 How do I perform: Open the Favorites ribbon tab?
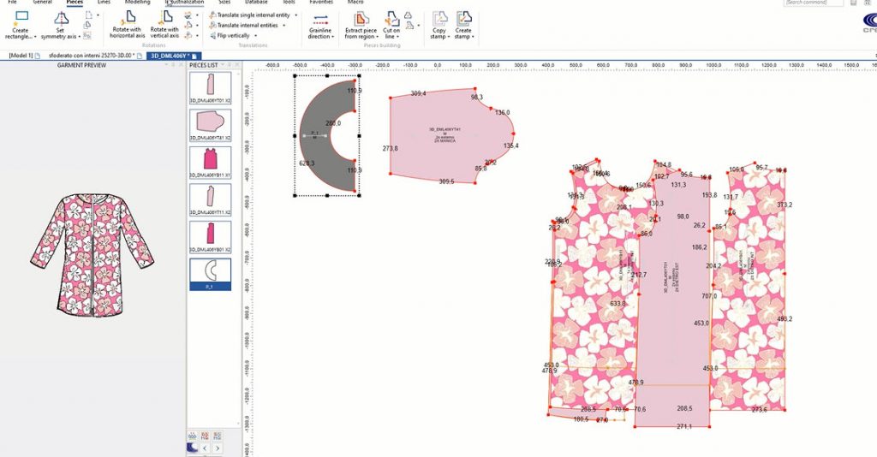[322, 3]
